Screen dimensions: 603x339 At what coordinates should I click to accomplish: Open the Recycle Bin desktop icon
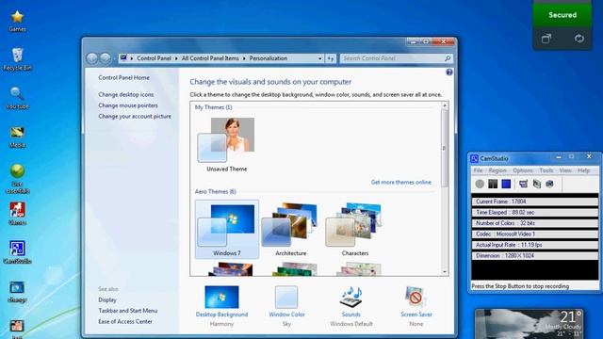pos(17,59)
